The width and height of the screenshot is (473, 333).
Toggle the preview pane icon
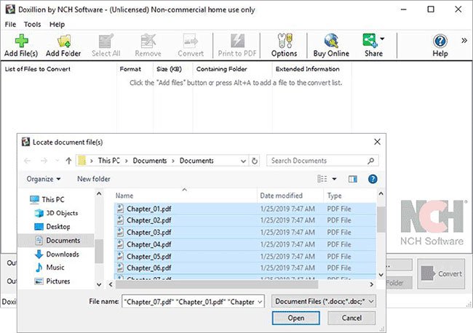[353, 180]
